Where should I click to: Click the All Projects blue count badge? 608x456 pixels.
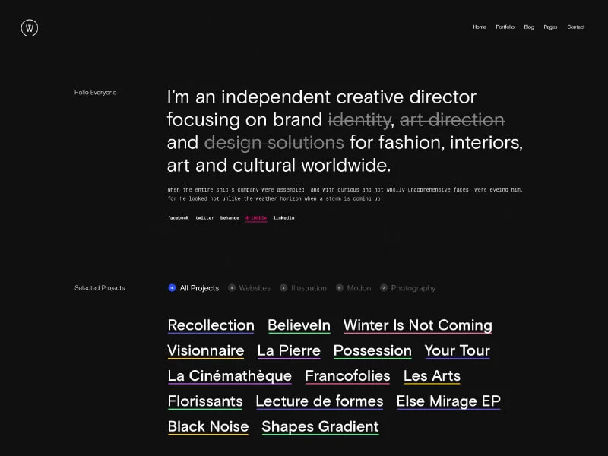pyautogui.click(x=172, y=288)
